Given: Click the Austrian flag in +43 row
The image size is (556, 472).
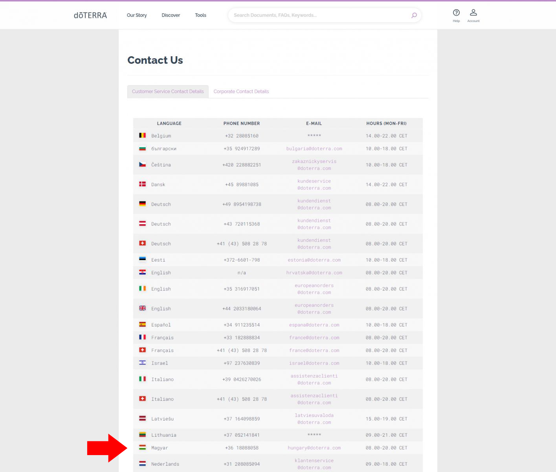Looking at the screenshot, I should [x=143, y=223].
